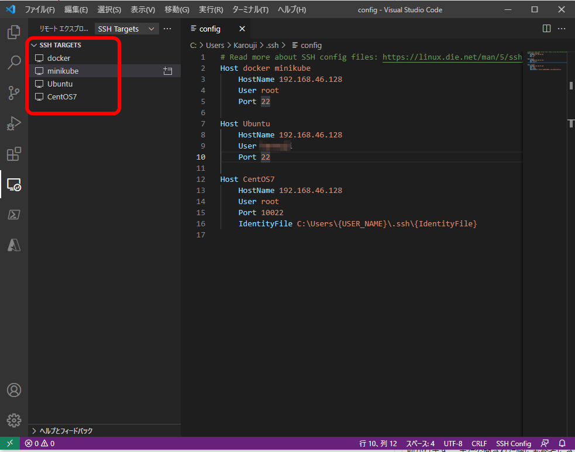Show errors and warnings from status bar
The image size is (575, 452).
40,443
